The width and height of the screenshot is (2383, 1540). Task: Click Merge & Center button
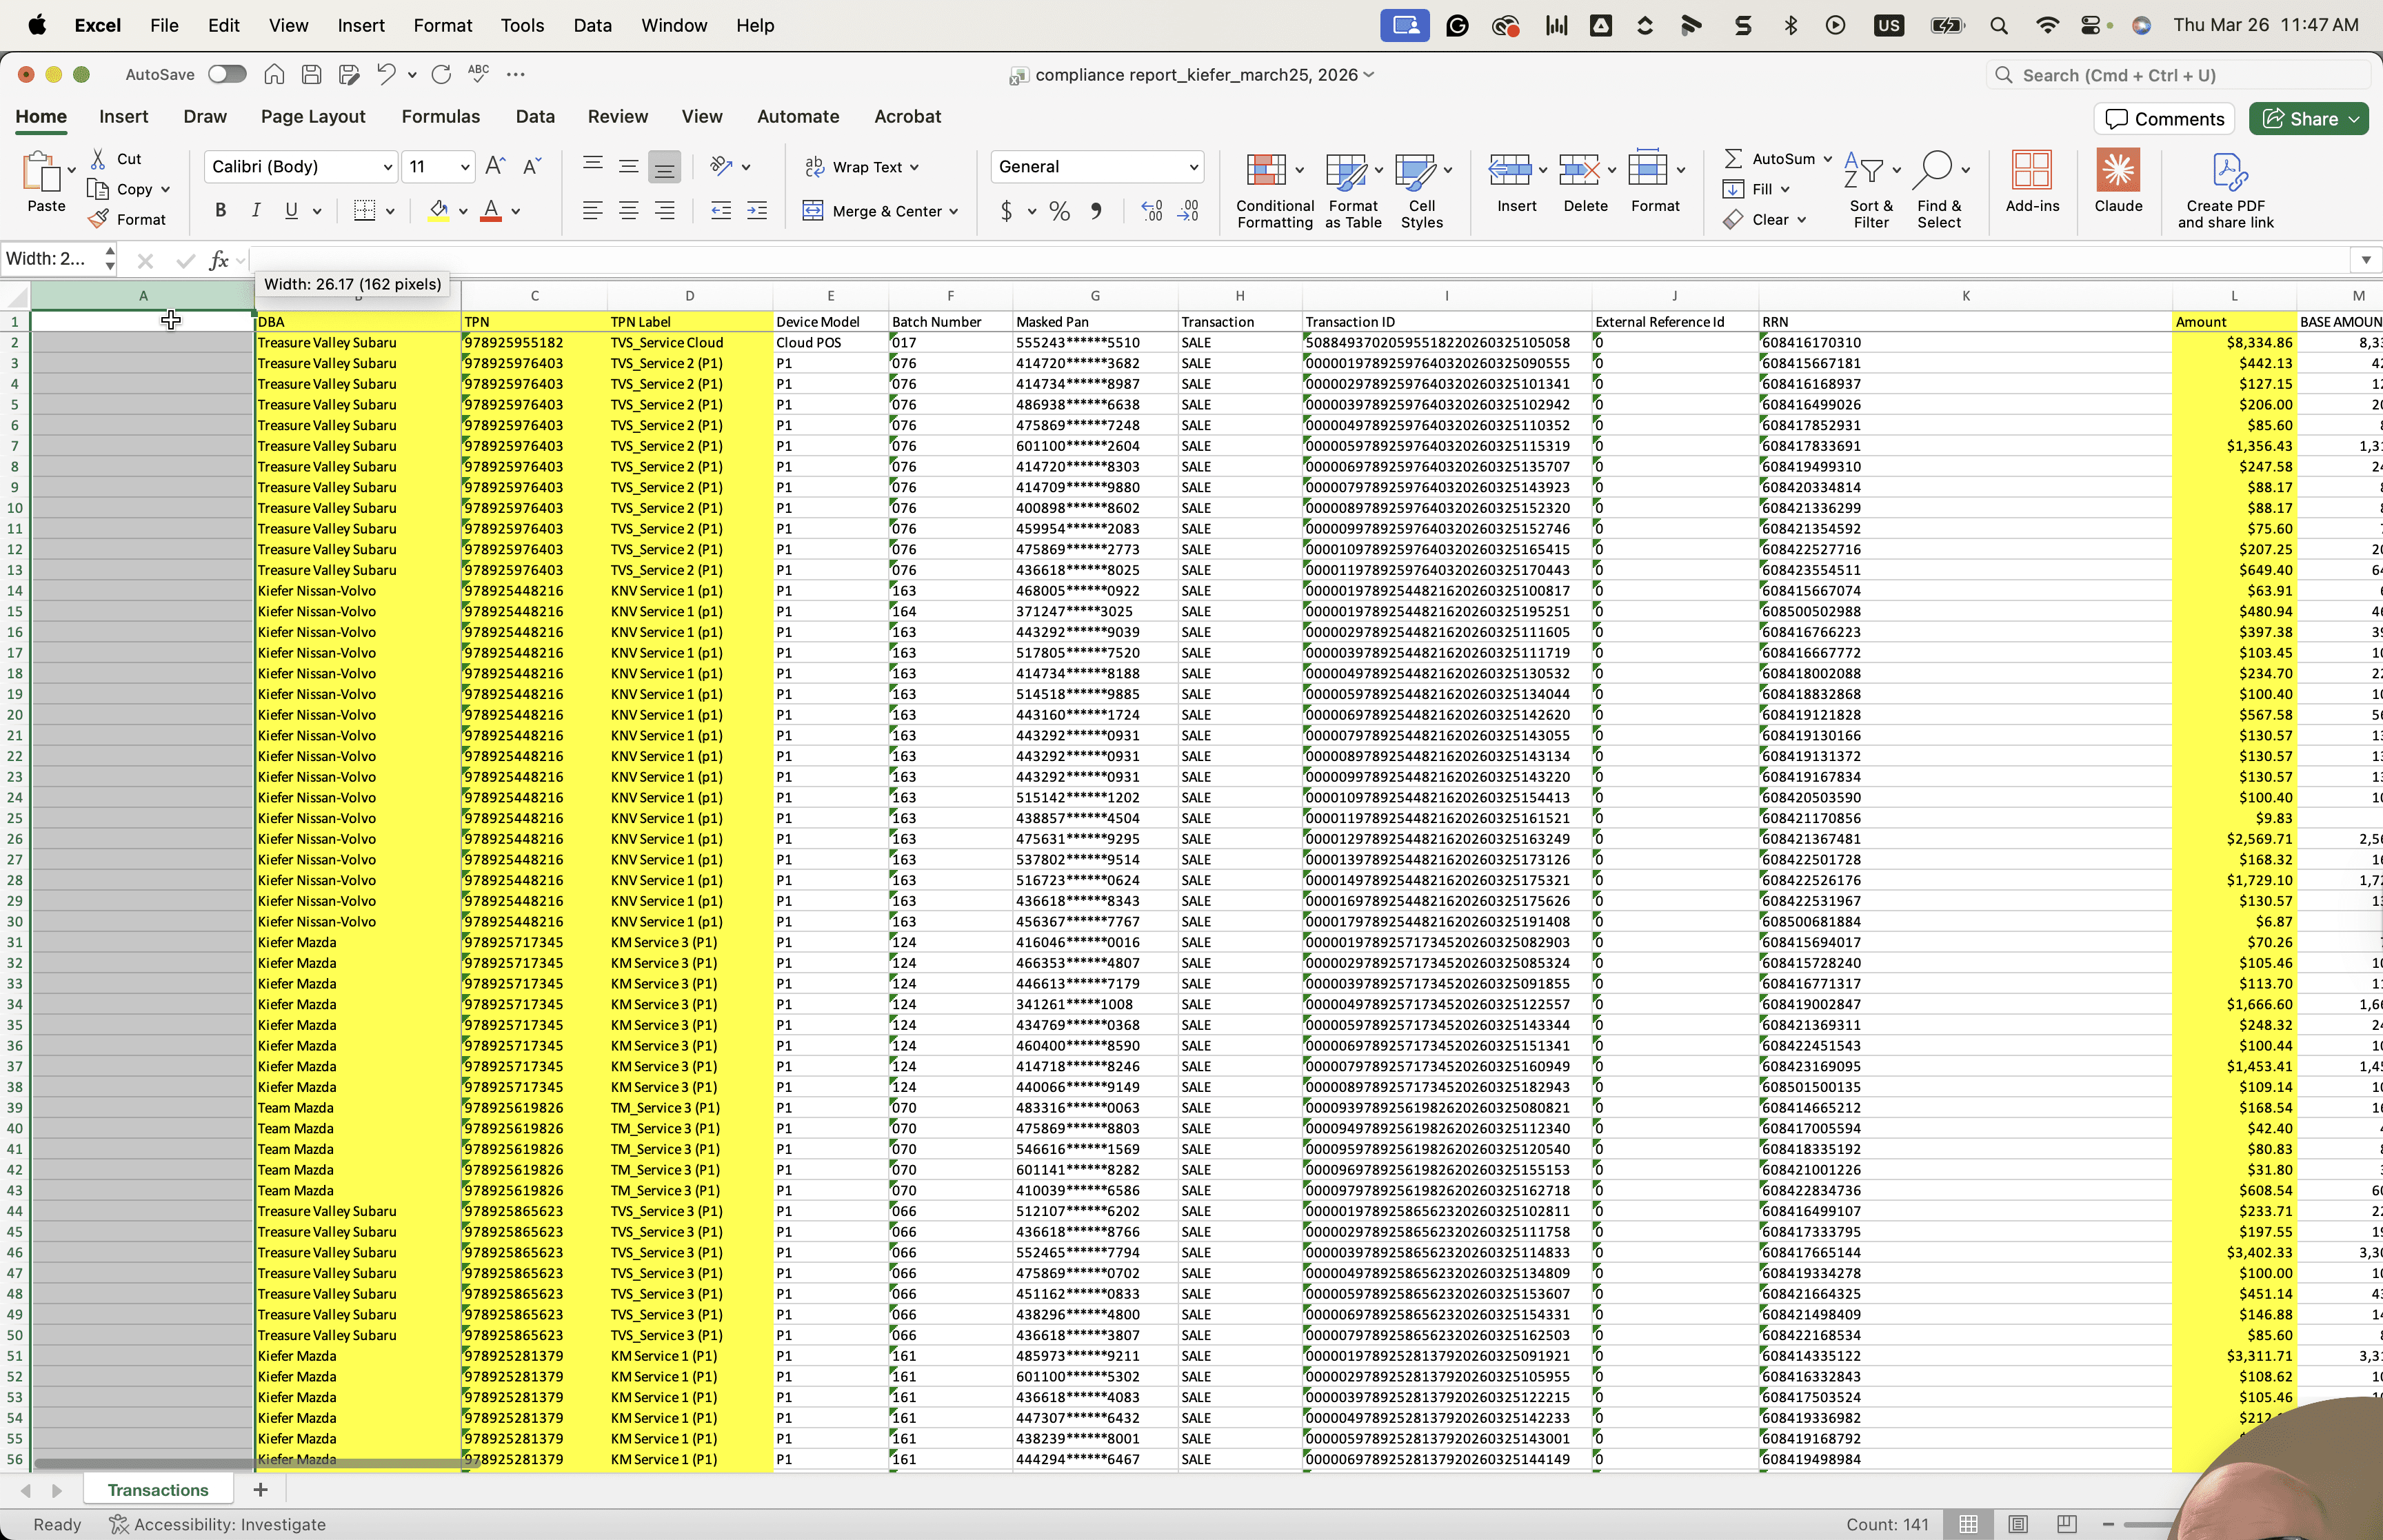pyautogui.click(x=881, y=211)
